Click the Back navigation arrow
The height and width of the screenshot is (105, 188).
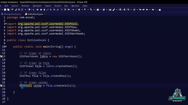(x=147, y=10)
